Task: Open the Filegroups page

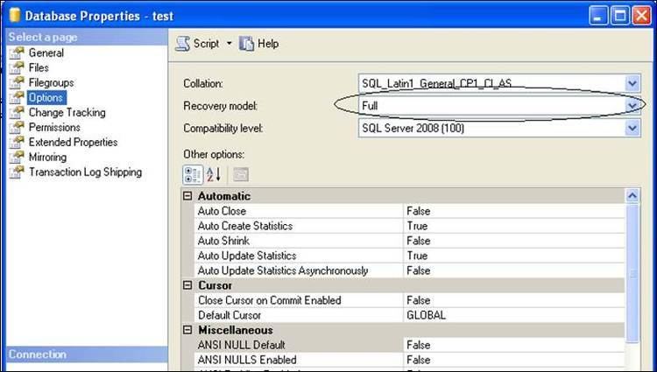Action: [51, 82]
